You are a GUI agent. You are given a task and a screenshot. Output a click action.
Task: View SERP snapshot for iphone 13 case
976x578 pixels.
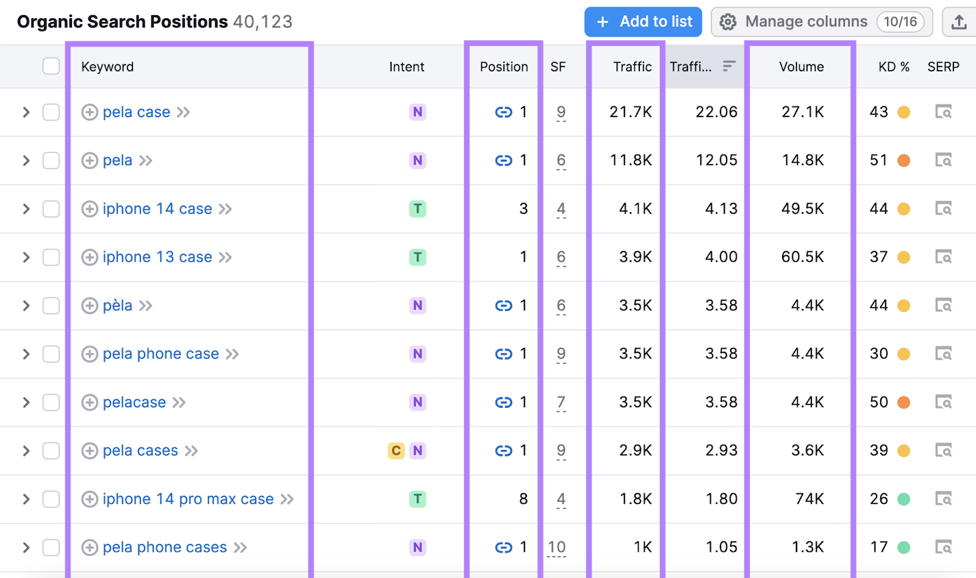(943, 257)
